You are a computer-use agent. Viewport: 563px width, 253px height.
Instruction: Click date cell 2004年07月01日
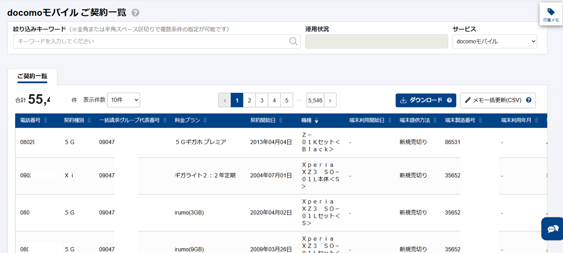point(271,176)
